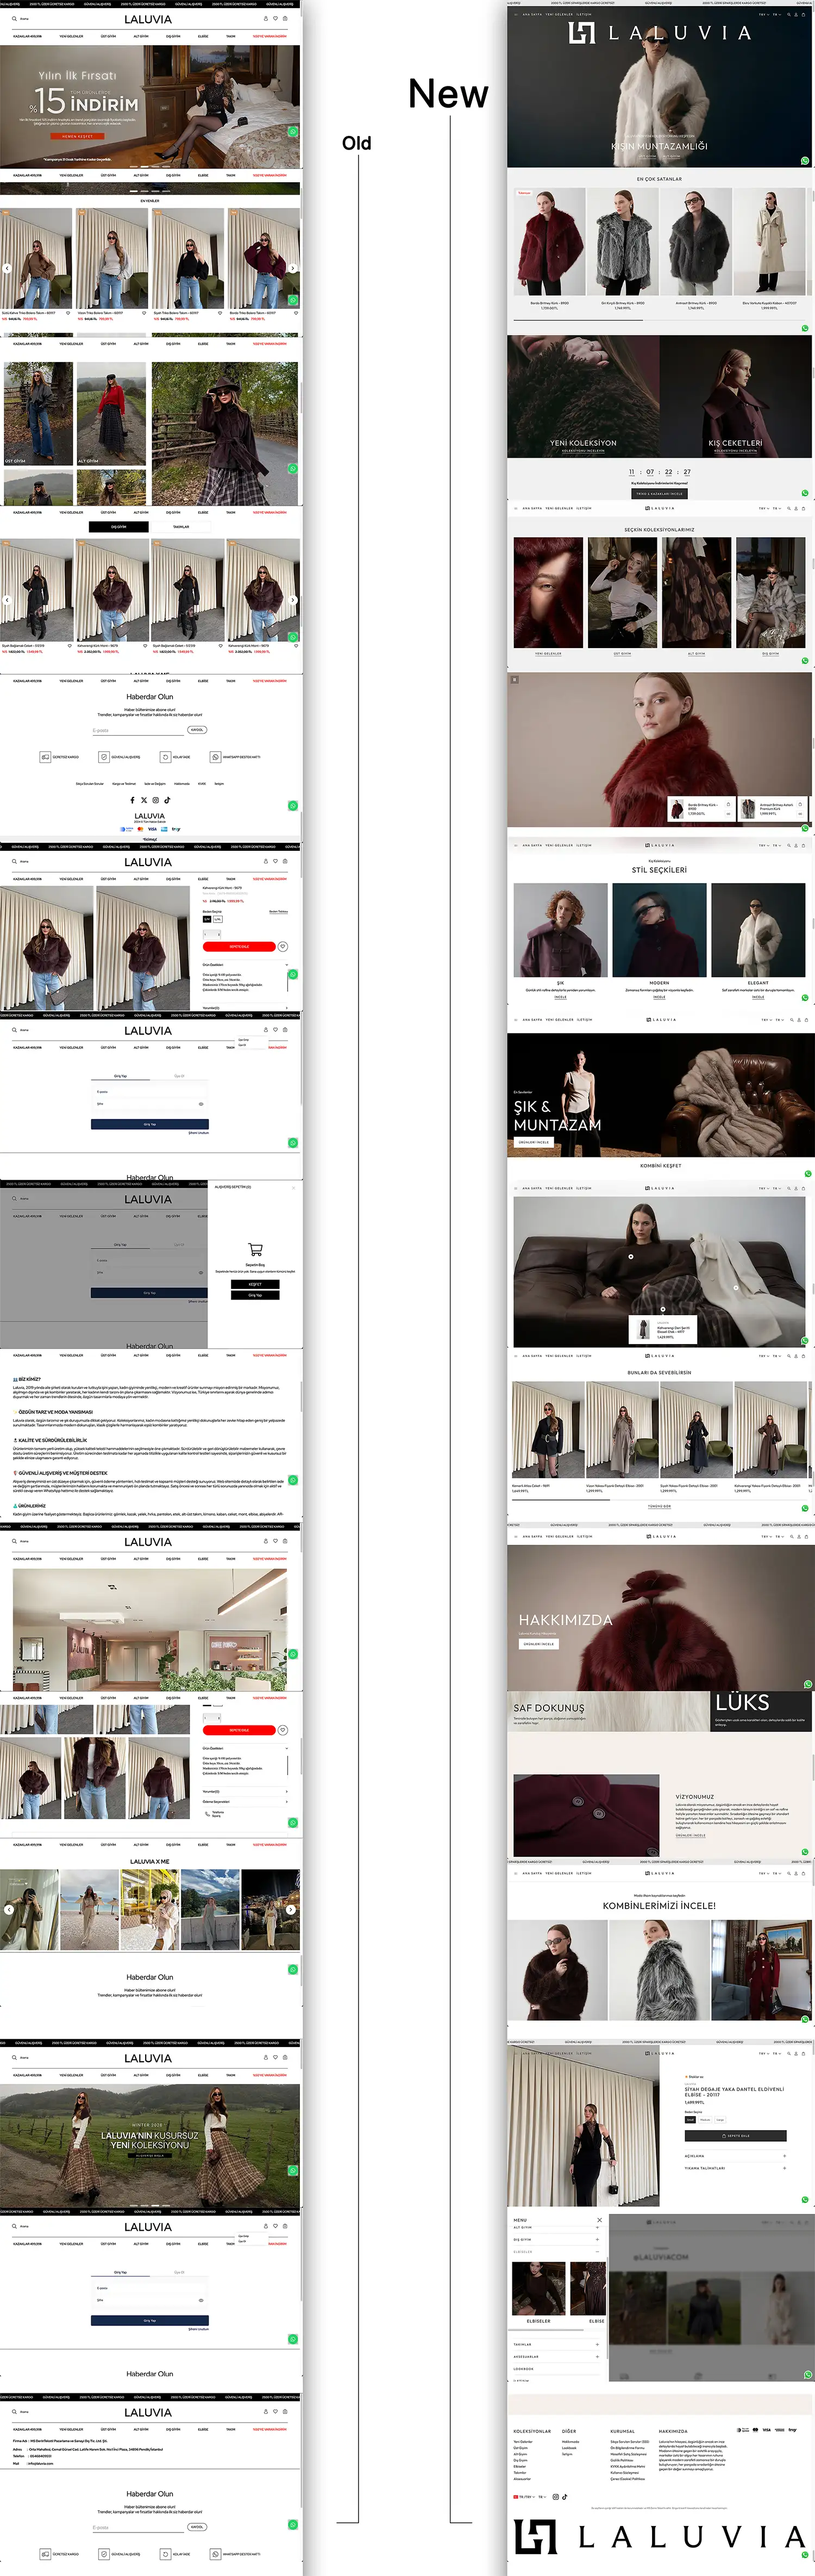Select Medium size on new product page

[x=705, y=2119]
